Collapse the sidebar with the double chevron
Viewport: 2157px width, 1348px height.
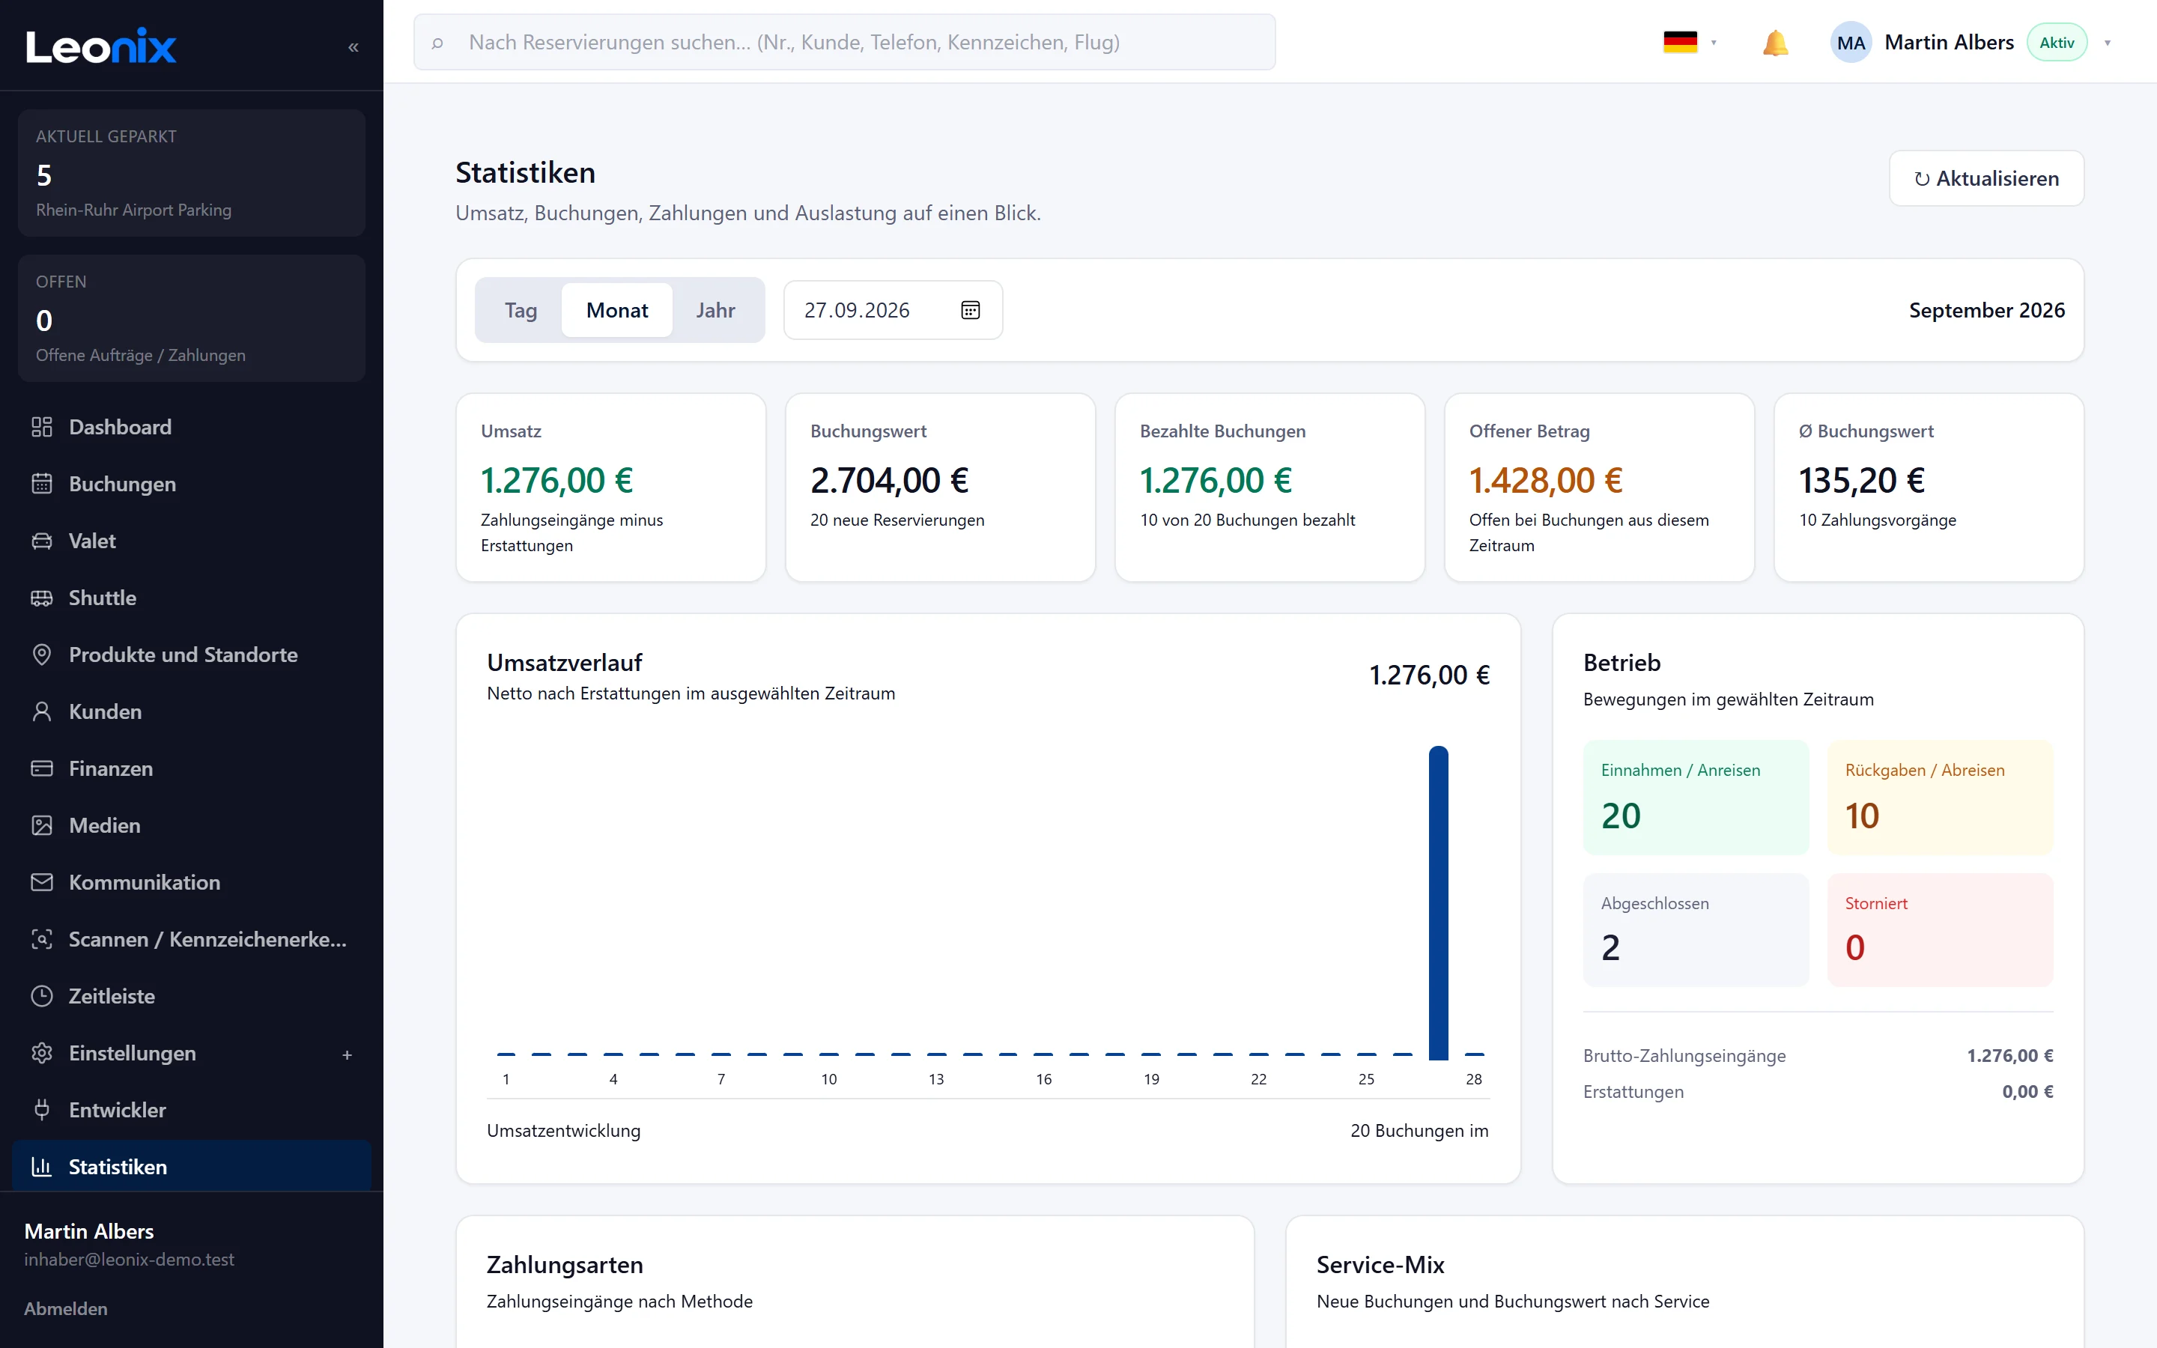[x=353, y=47]
